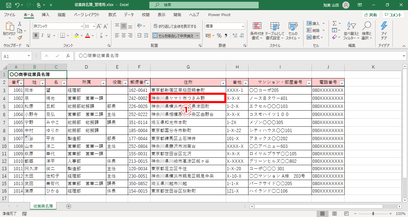This screenshot has height=217, width=408.
Task: Open the 電話番号 column filter dropdown
Action: (342, 83)
